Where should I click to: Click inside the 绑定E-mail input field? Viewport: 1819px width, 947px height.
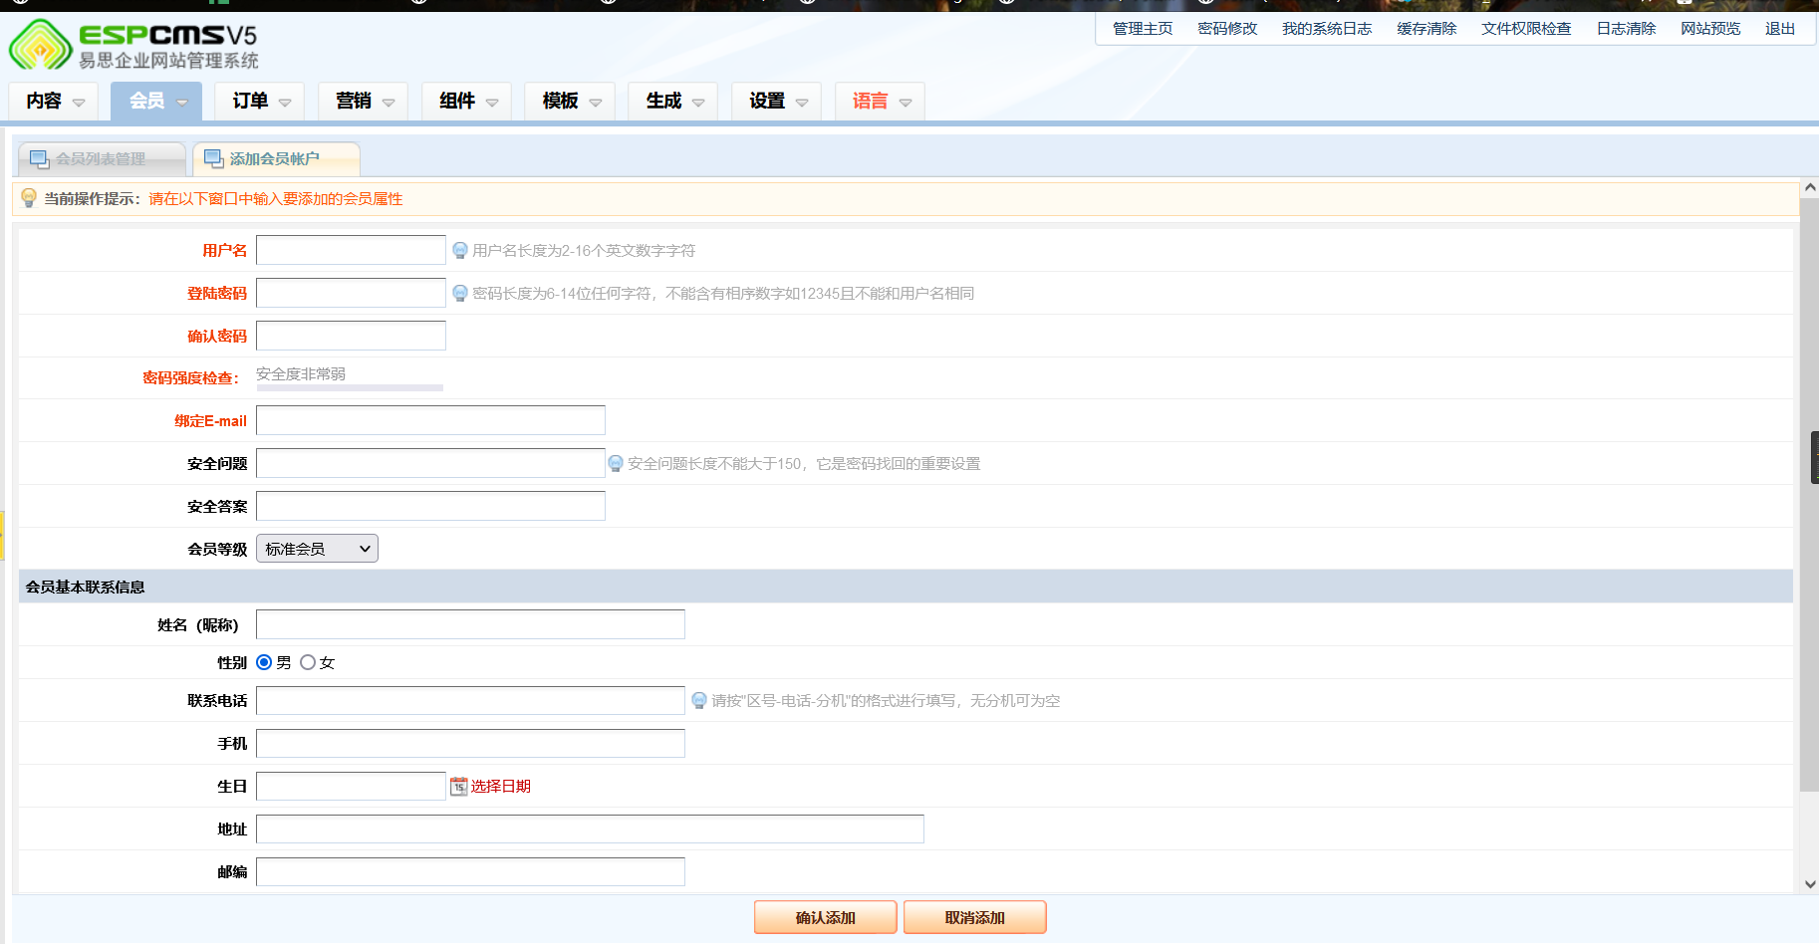click(429, 419)
